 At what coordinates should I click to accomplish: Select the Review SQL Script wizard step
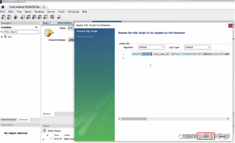tap(87, 31)
